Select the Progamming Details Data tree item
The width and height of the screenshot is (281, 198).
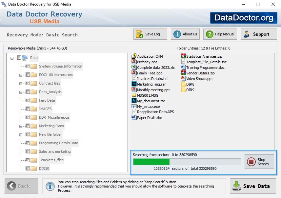[59, 143]
